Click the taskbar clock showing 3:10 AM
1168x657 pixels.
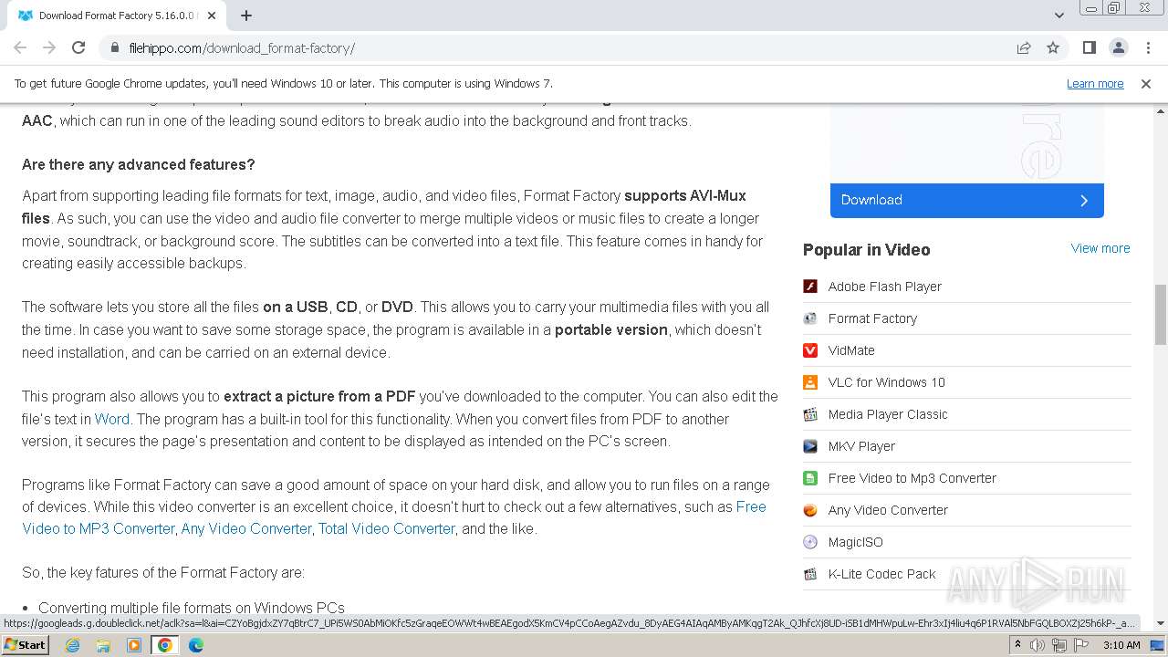tap(1121, 645)
